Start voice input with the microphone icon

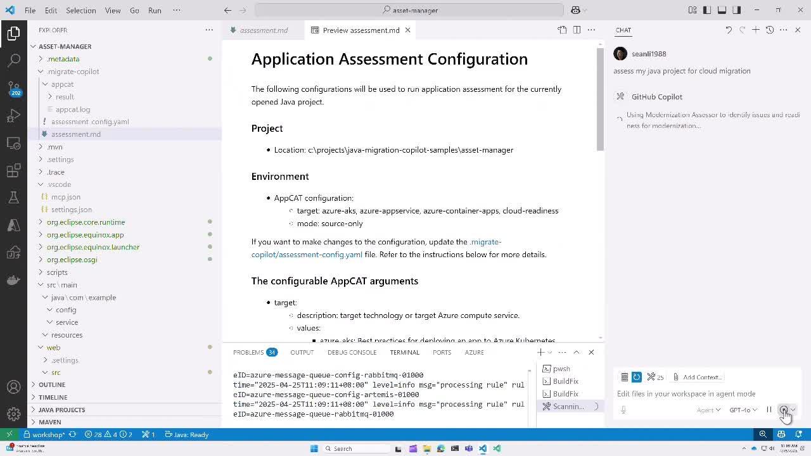point(623,409)
